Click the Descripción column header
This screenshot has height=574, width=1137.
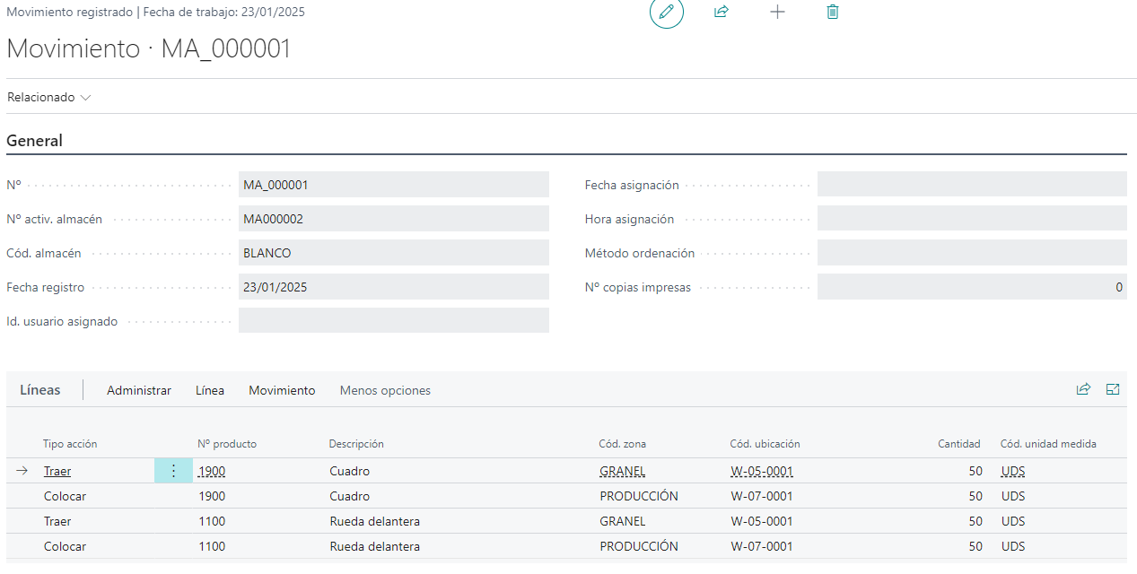[x=356, y=444]
